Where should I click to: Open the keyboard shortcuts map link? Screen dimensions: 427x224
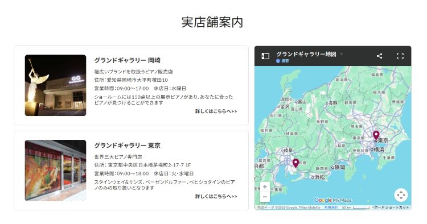click(x=391, y=208)
